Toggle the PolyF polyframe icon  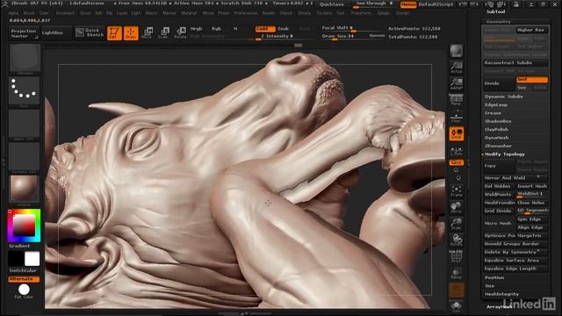tap(457, 257)
